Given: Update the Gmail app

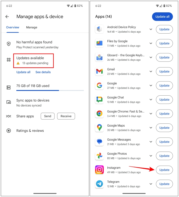Looking at the screenshot, I should (x=164, y=71).
